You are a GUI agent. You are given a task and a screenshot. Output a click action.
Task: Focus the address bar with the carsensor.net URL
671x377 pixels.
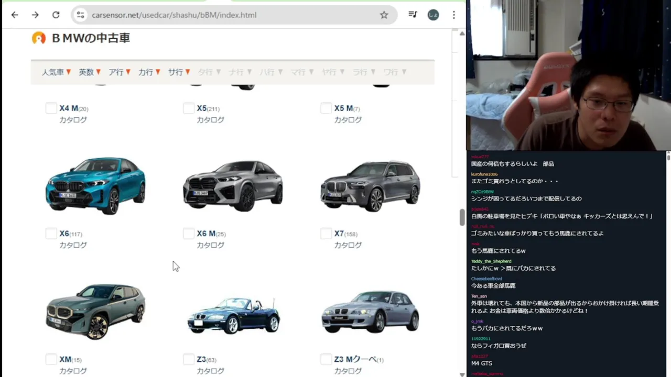[x=234, y=15]
